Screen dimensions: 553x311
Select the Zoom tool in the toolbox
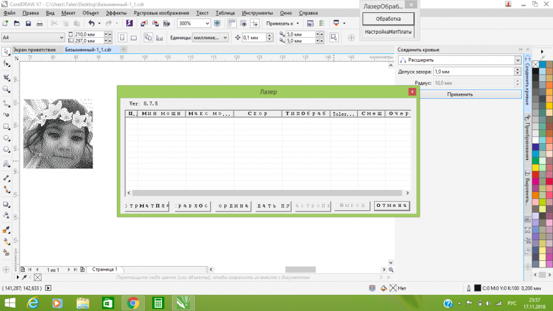click(6, 89)
